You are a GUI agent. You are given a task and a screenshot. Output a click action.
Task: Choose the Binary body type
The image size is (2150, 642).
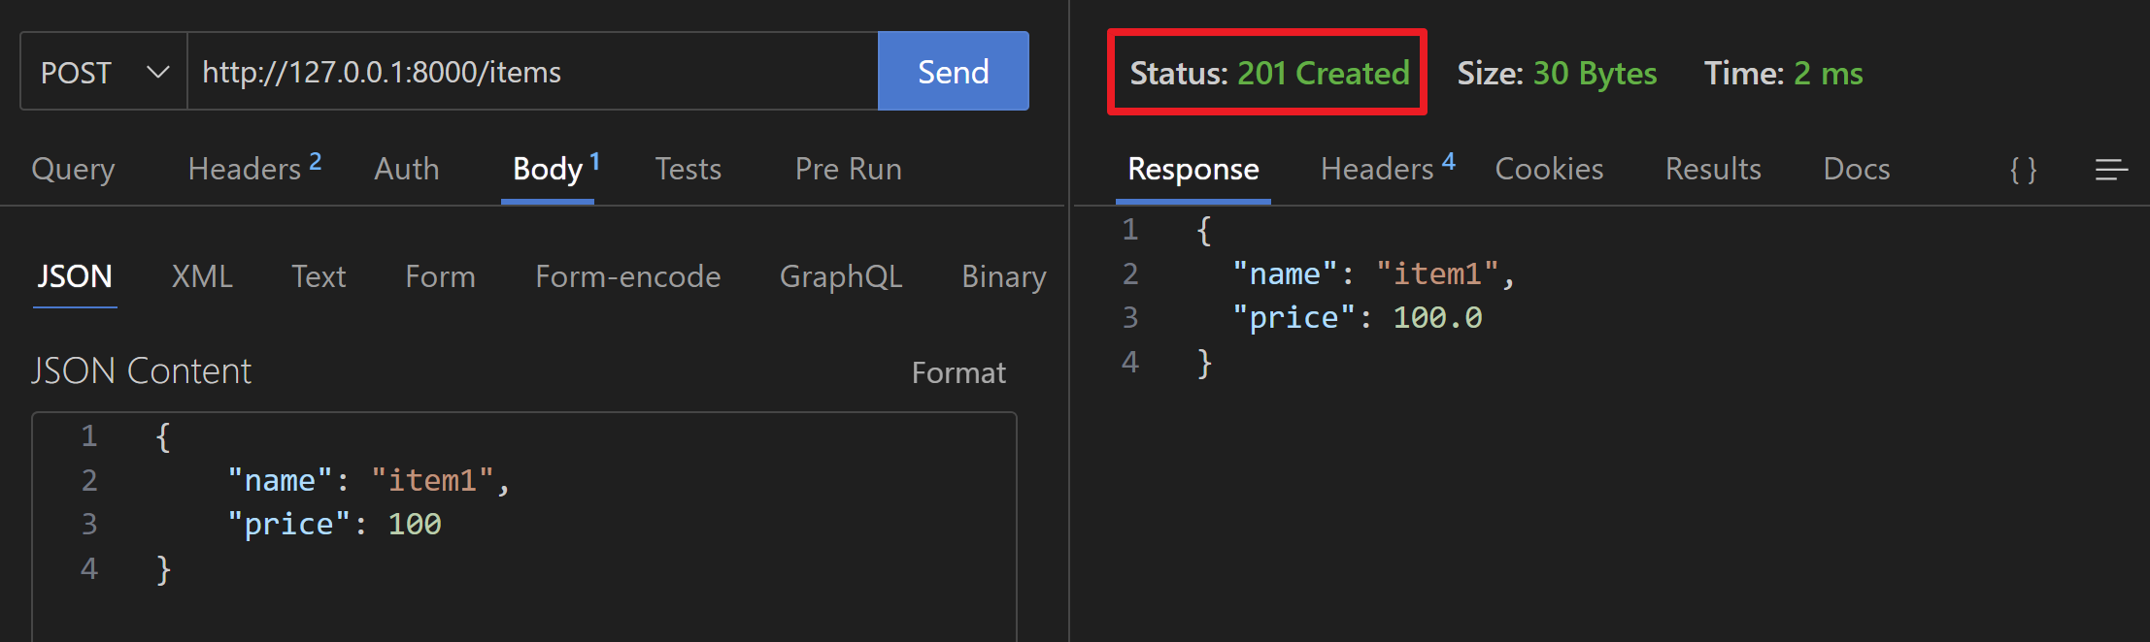tap(1003, 276)
